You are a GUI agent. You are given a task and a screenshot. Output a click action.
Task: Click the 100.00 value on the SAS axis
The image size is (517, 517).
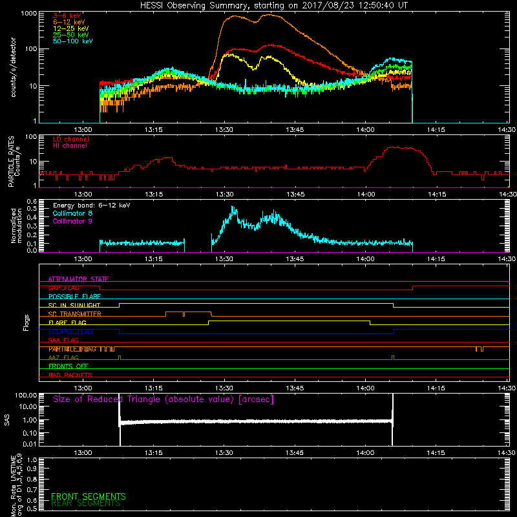pyautogui.click(x=26, y=396)
